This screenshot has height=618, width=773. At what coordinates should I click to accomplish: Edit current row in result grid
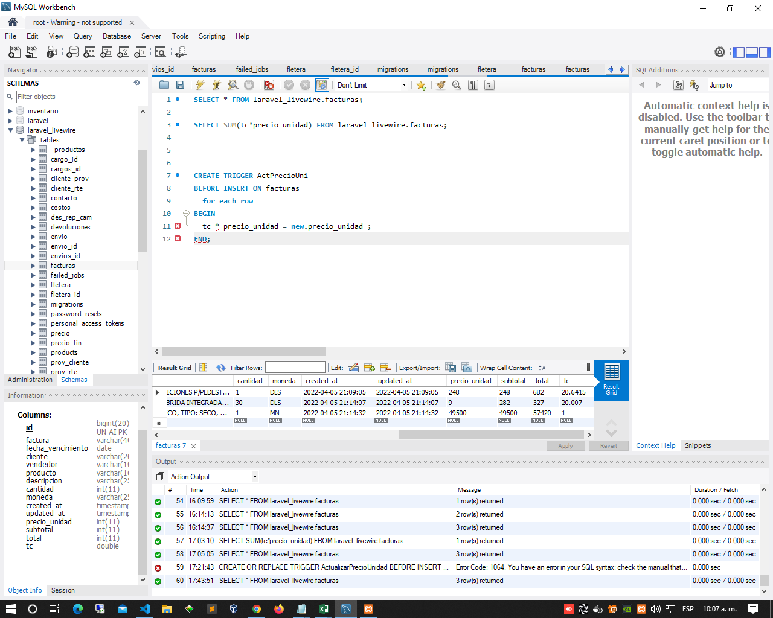(354, 368)
